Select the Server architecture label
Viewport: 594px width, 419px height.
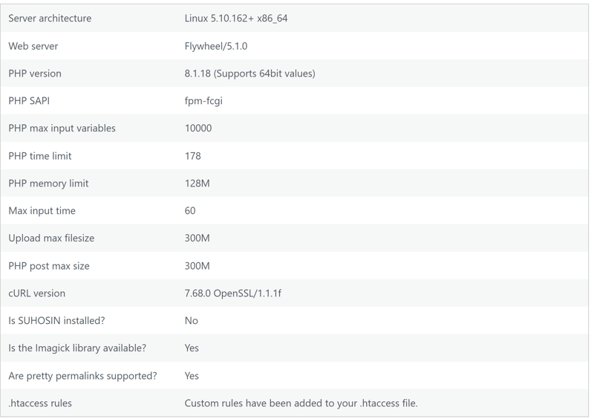point(50,18)
